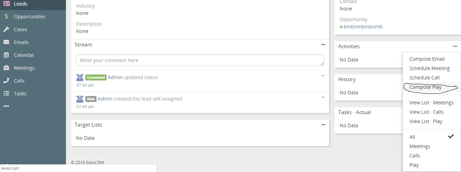Open the bmbnmbmbnmb opportunity link
461x172 pixels.
363,27
